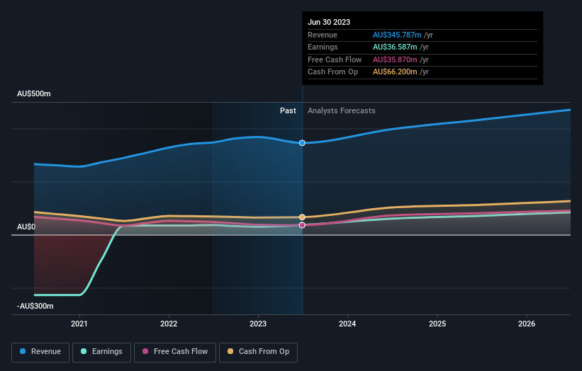Click the 2022 x-axis label
Screen dimensions: 582x371
pyautogui.click(x=169, y=324)
